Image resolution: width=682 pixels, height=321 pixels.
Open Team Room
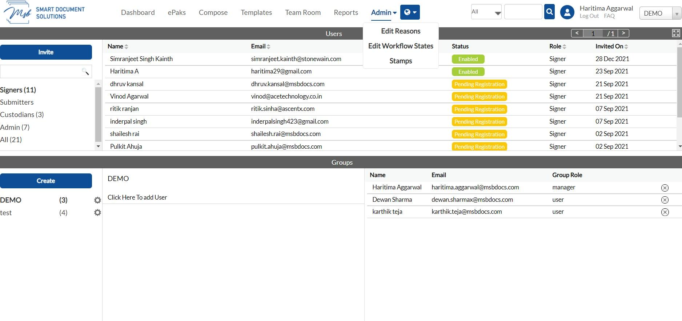[303, 12]
